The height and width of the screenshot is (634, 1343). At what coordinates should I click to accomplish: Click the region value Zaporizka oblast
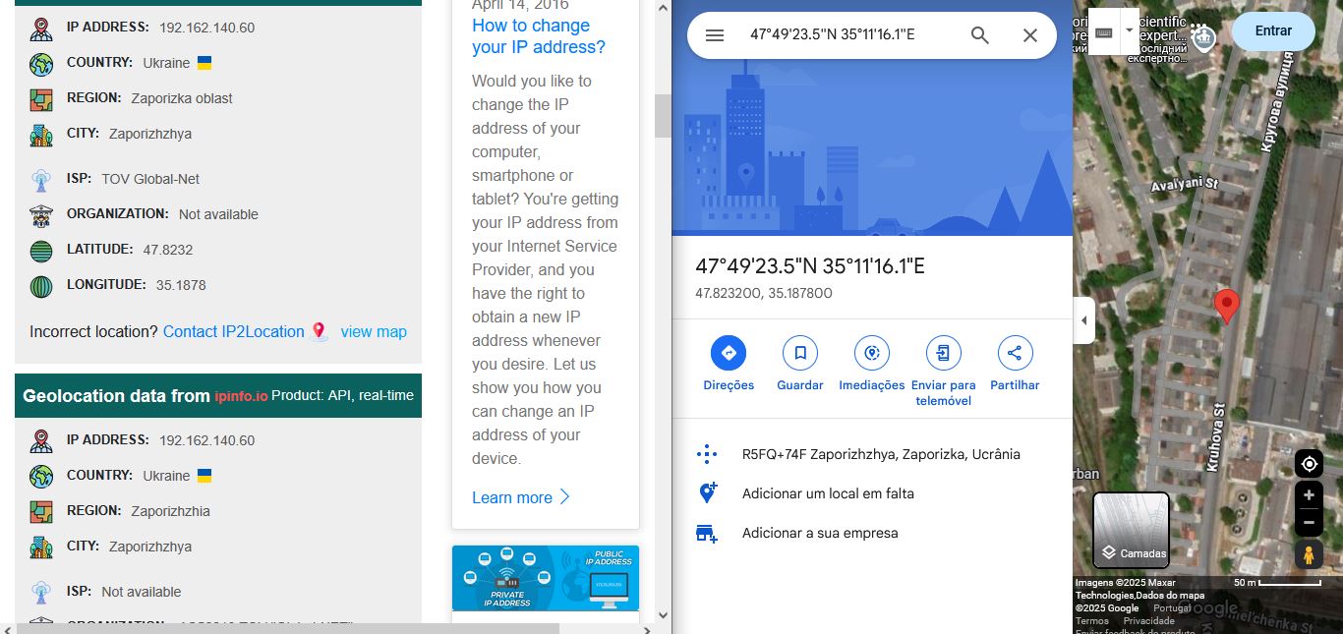pyautogui.click(x=182, y=98)
